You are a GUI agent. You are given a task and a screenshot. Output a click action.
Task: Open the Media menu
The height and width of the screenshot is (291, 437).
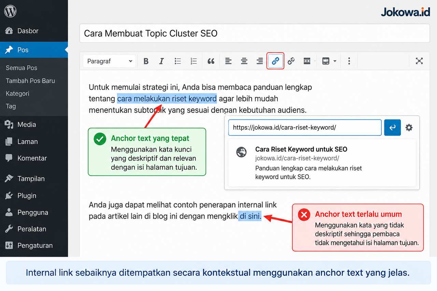(x=34, y=125)
